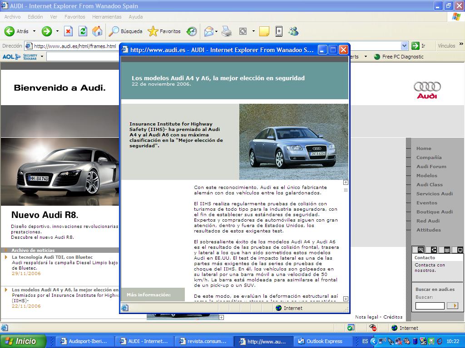Refresh the page with the Actualizar icon
The image size is (465, 348).
83,31
